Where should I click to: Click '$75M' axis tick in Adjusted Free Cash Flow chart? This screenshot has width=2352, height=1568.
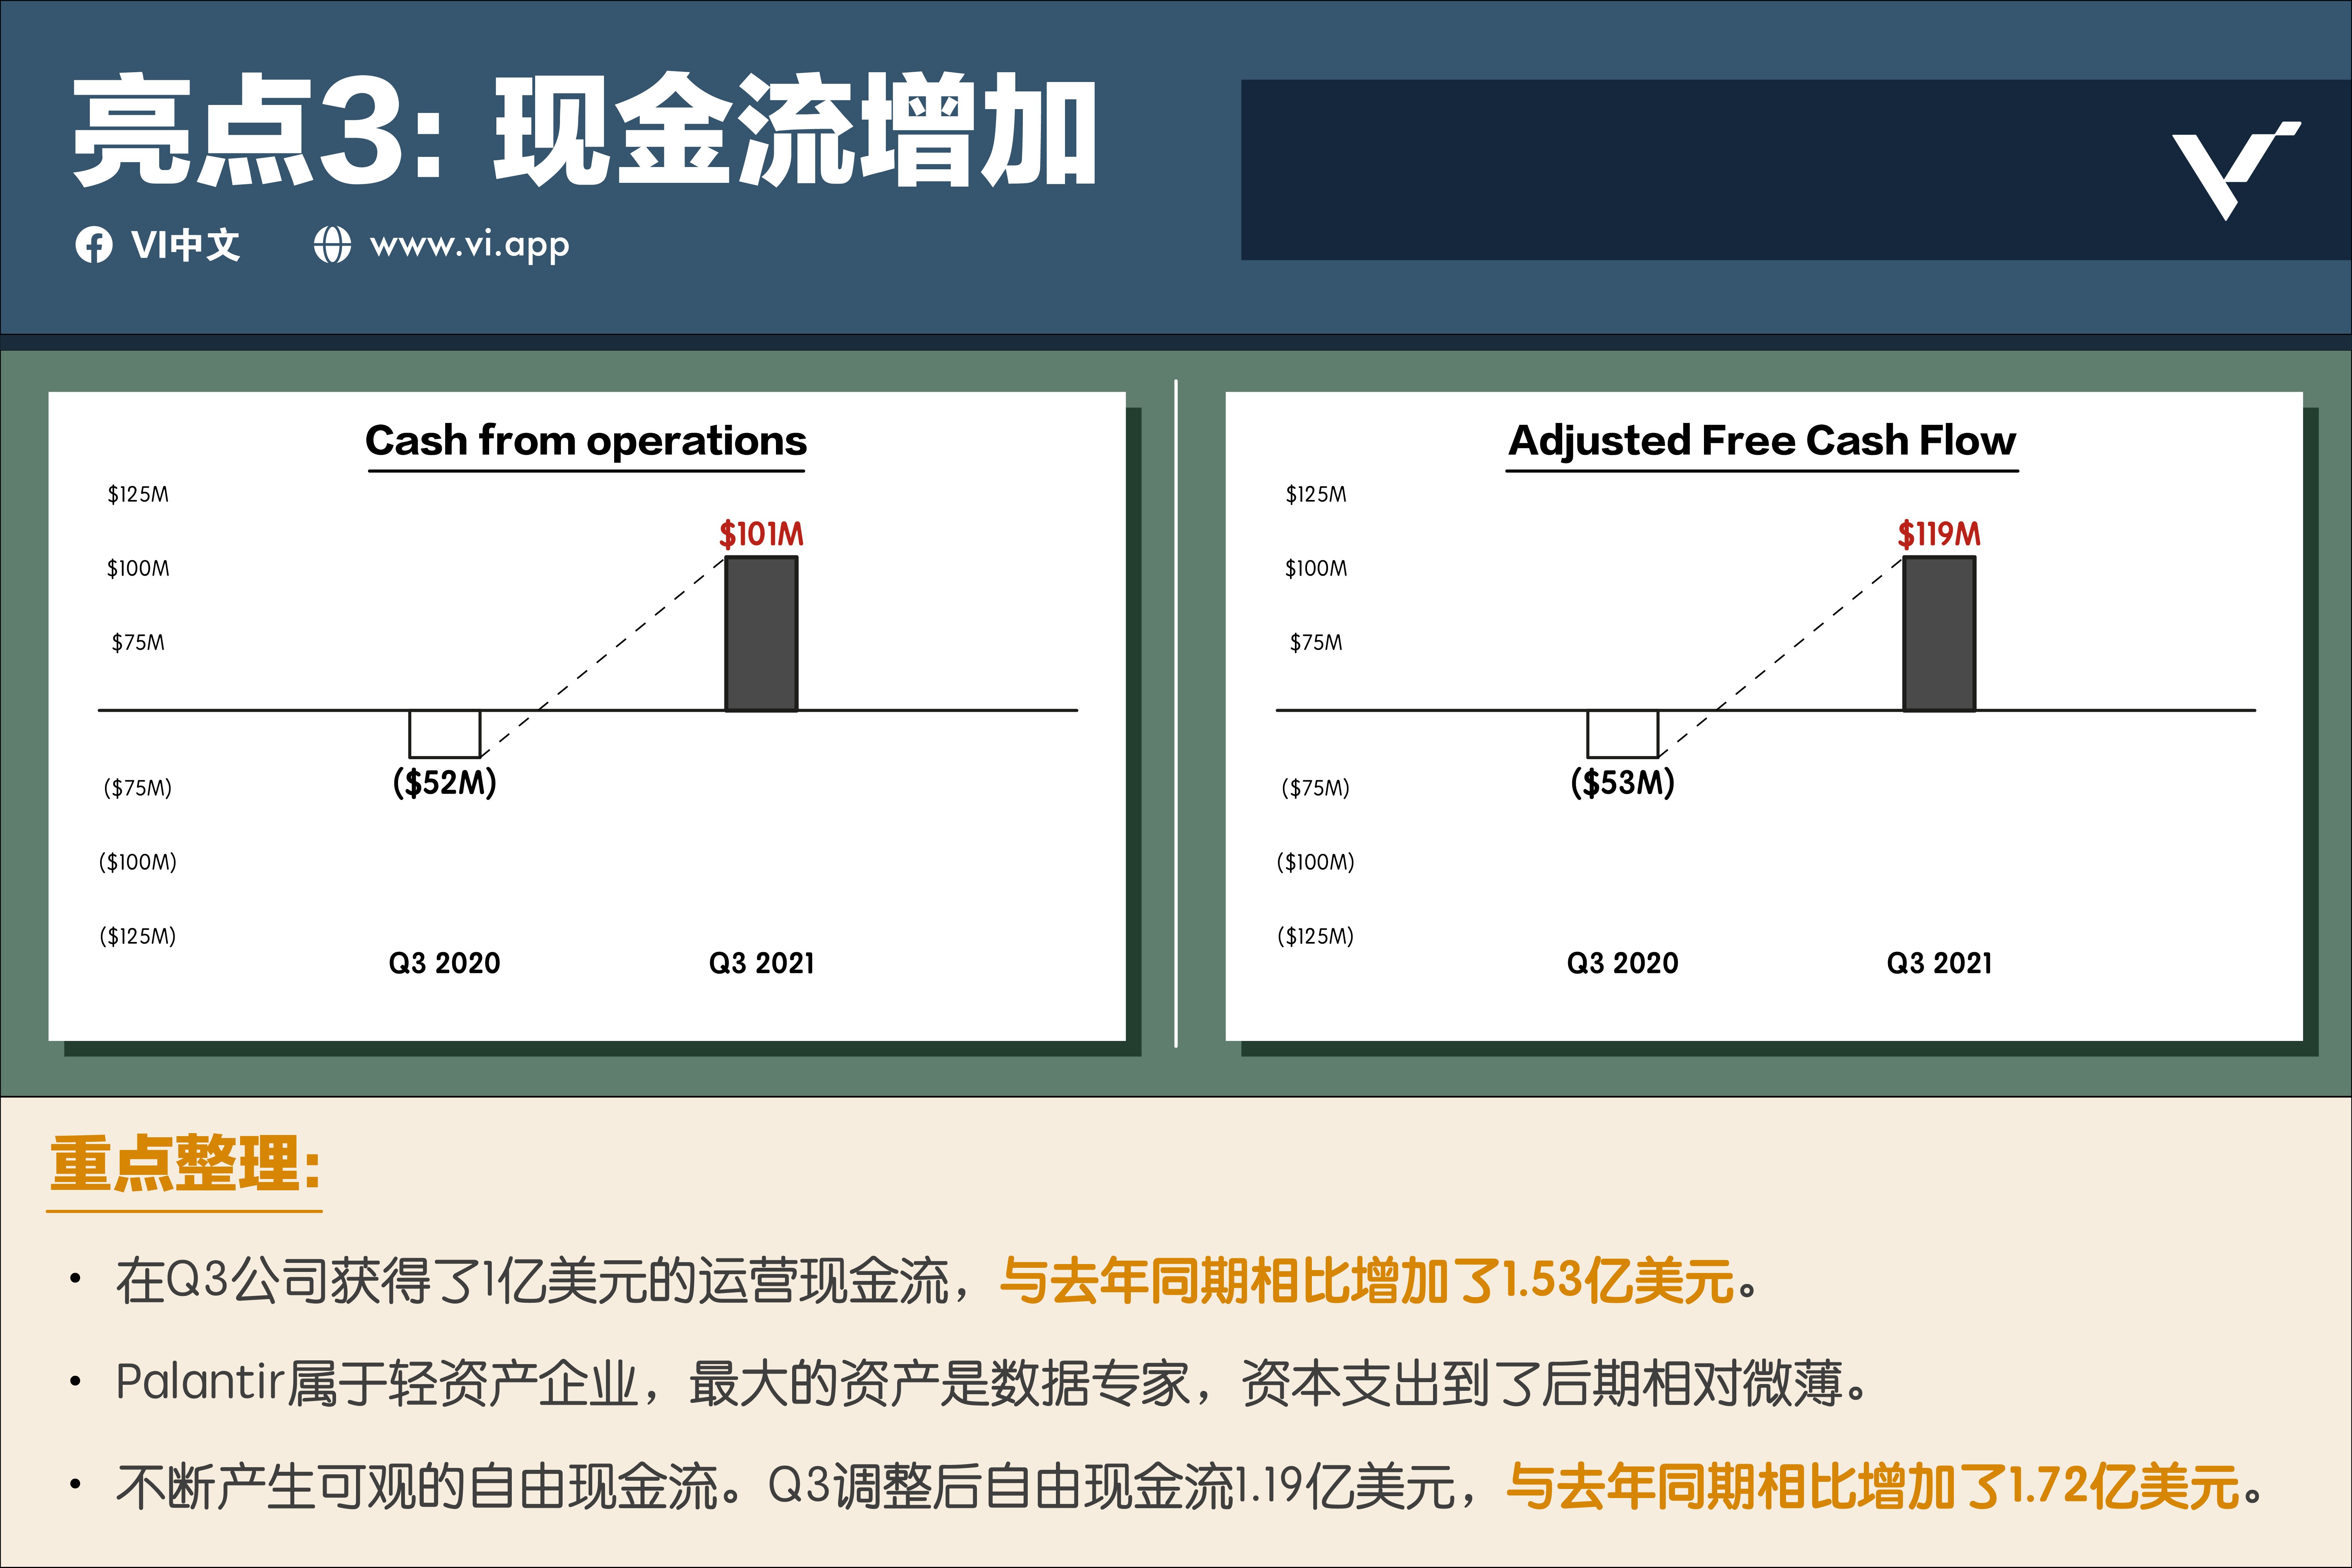[x=1316, y=642]
